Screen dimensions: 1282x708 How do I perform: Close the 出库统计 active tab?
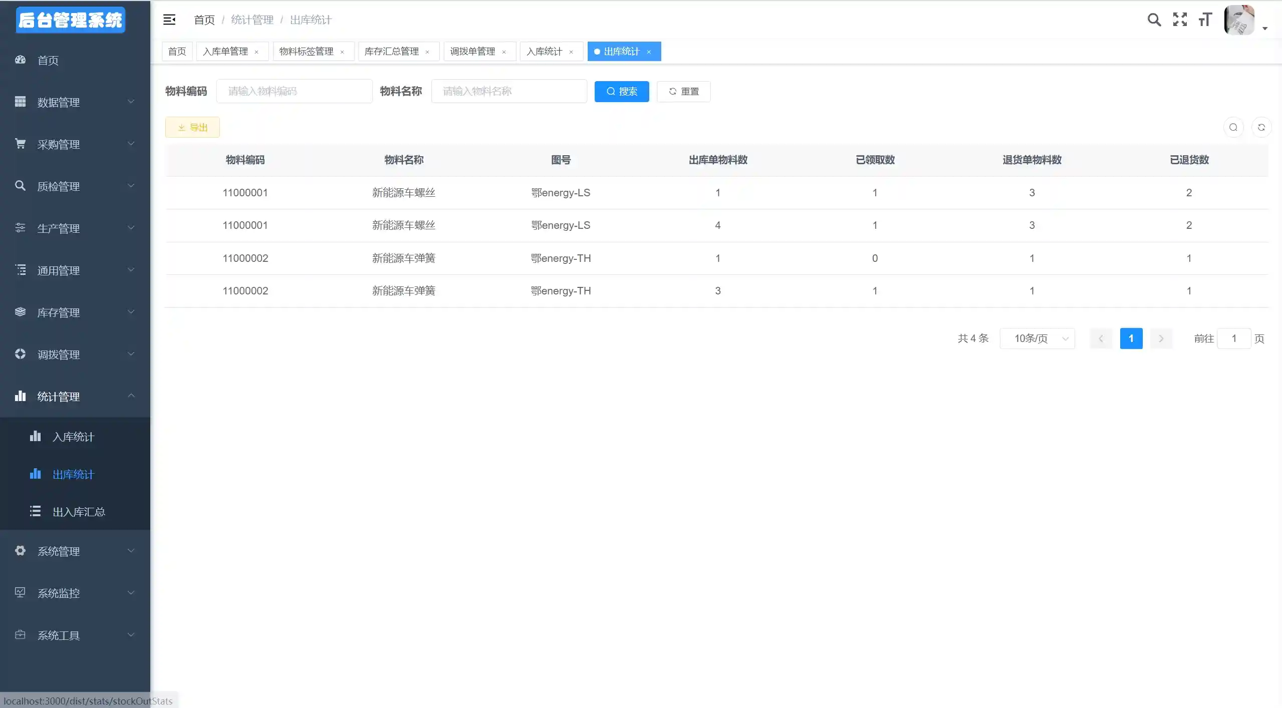pyautogui.click(x=649, y=52)
